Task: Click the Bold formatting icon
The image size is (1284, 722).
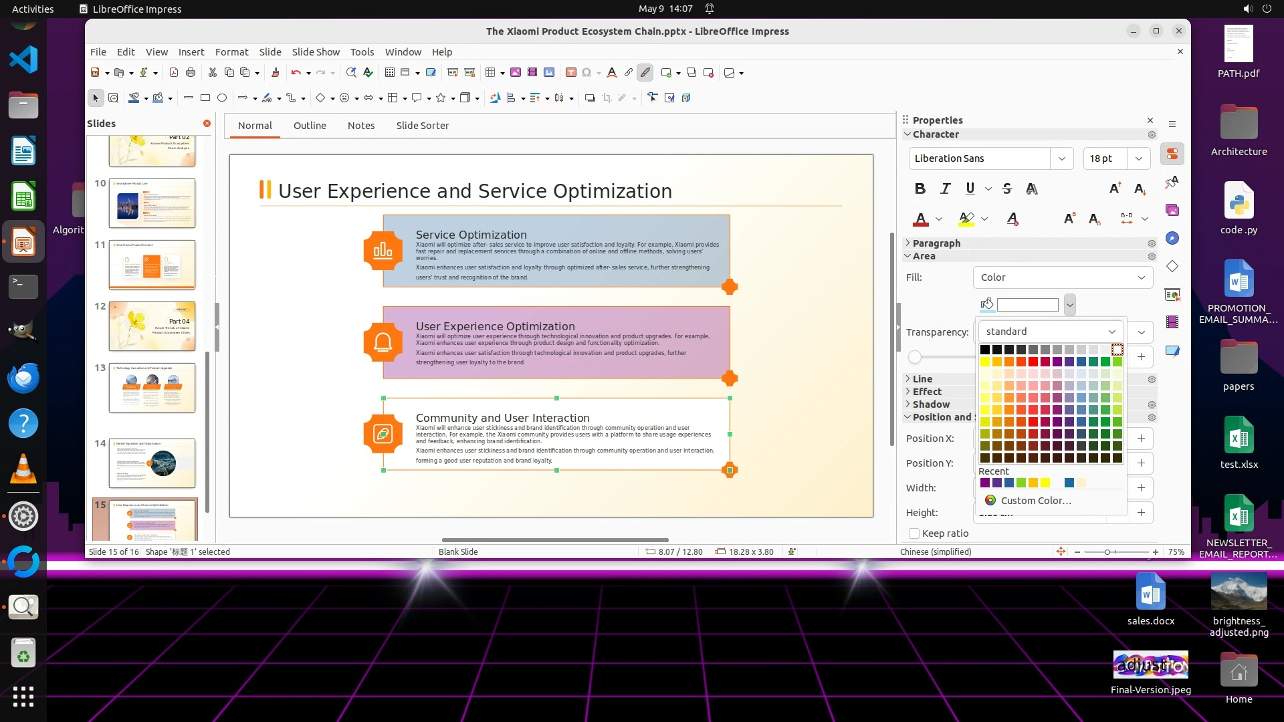Action: pos(920,189)
